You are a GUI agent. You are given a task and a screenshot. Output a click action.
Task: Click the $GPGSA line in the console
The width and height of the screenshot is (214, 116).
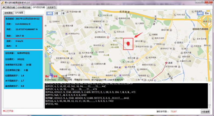[x=79, y=101]
